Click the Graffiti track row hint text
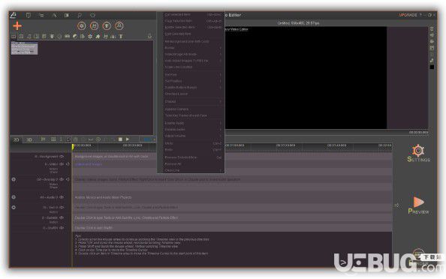Image resolution: width=446 pixels, height=279 pixels. point(94,228)
